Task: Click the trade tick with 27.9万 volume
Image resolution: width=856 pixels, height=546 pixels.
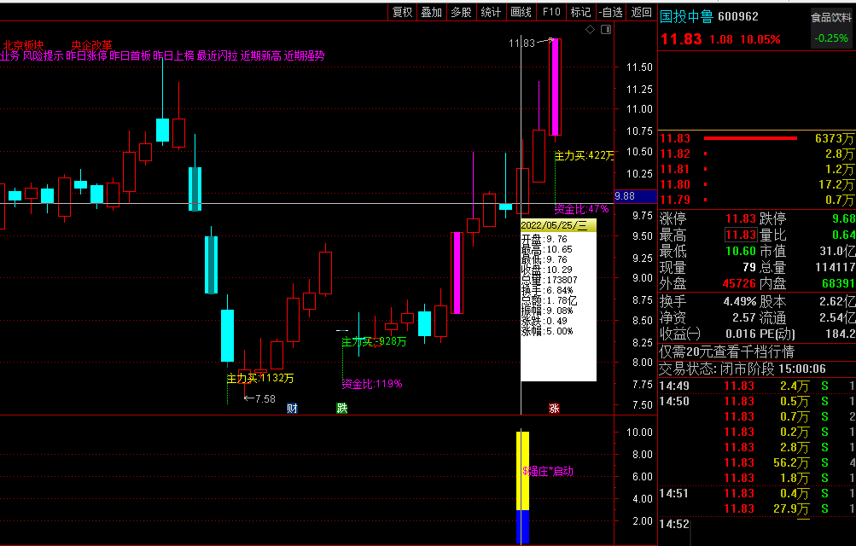Action: tap(757, 508)
